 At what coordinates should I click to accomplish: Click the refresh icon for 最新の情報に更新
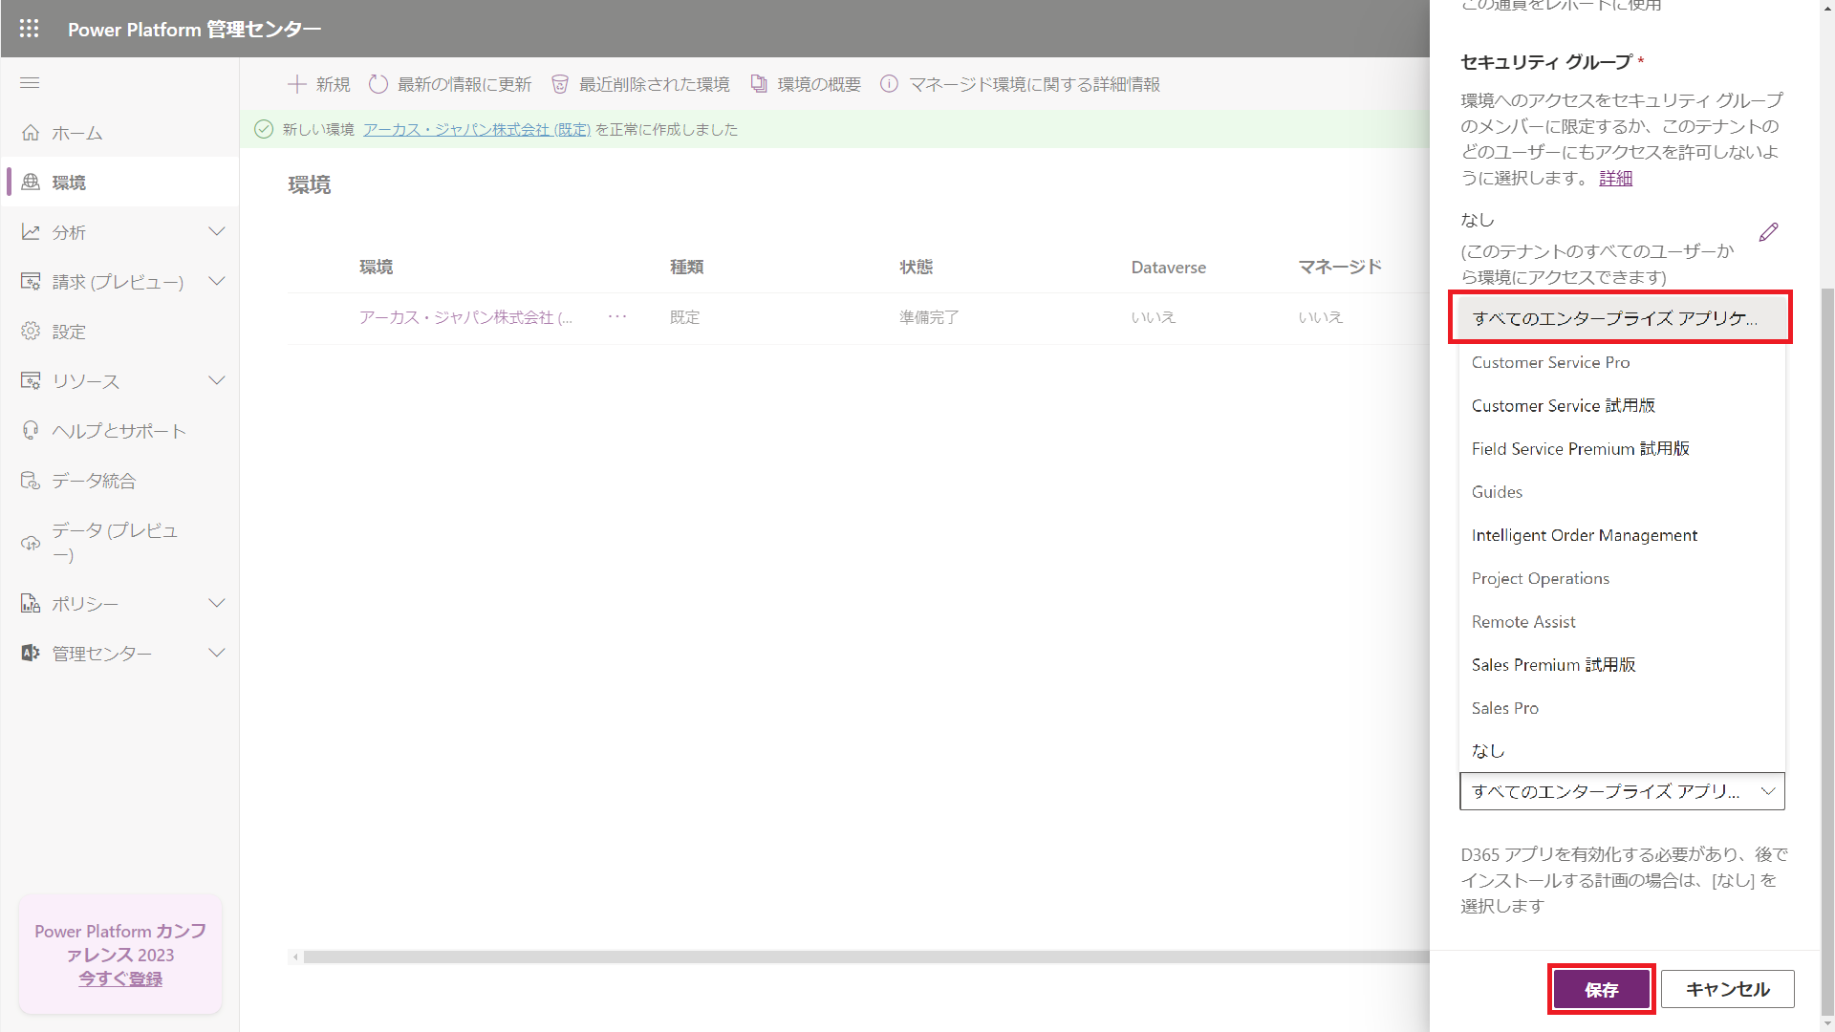point(378,84)
